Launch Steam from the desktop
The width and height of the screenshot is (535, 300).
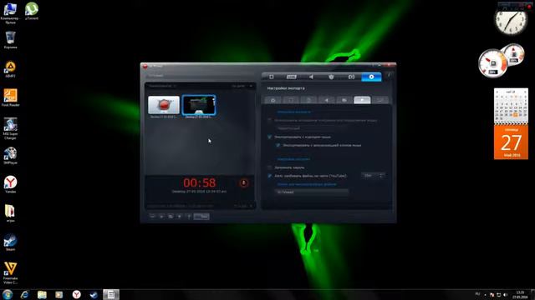10,242
